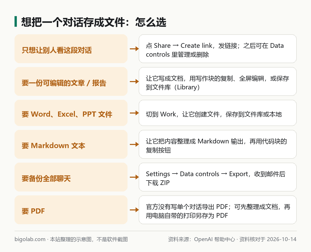Screen dimensions: 311x252
Task: Click the text starting "切到 Work"
Action: (214, 114)
